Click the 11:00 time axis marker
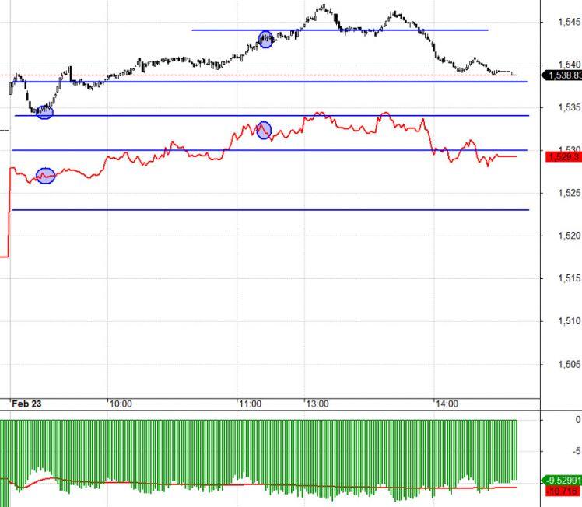Image resolution: width=582 pixels, height=507 pixels. coord(251,404)
